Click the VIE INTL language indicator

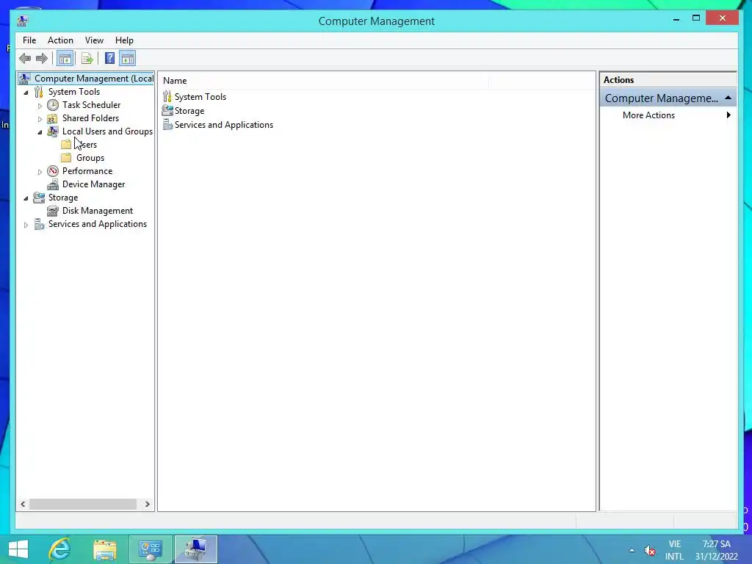[674, 550]
